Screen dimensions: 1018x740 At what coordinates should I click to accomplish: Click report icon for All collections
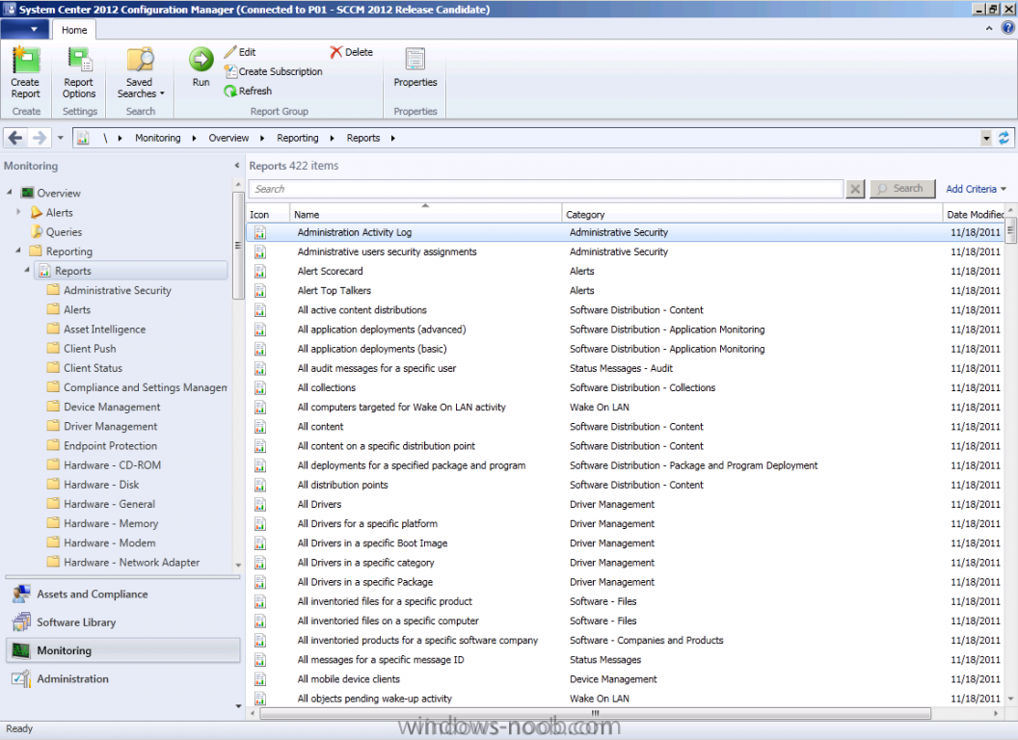pos(260,387)
